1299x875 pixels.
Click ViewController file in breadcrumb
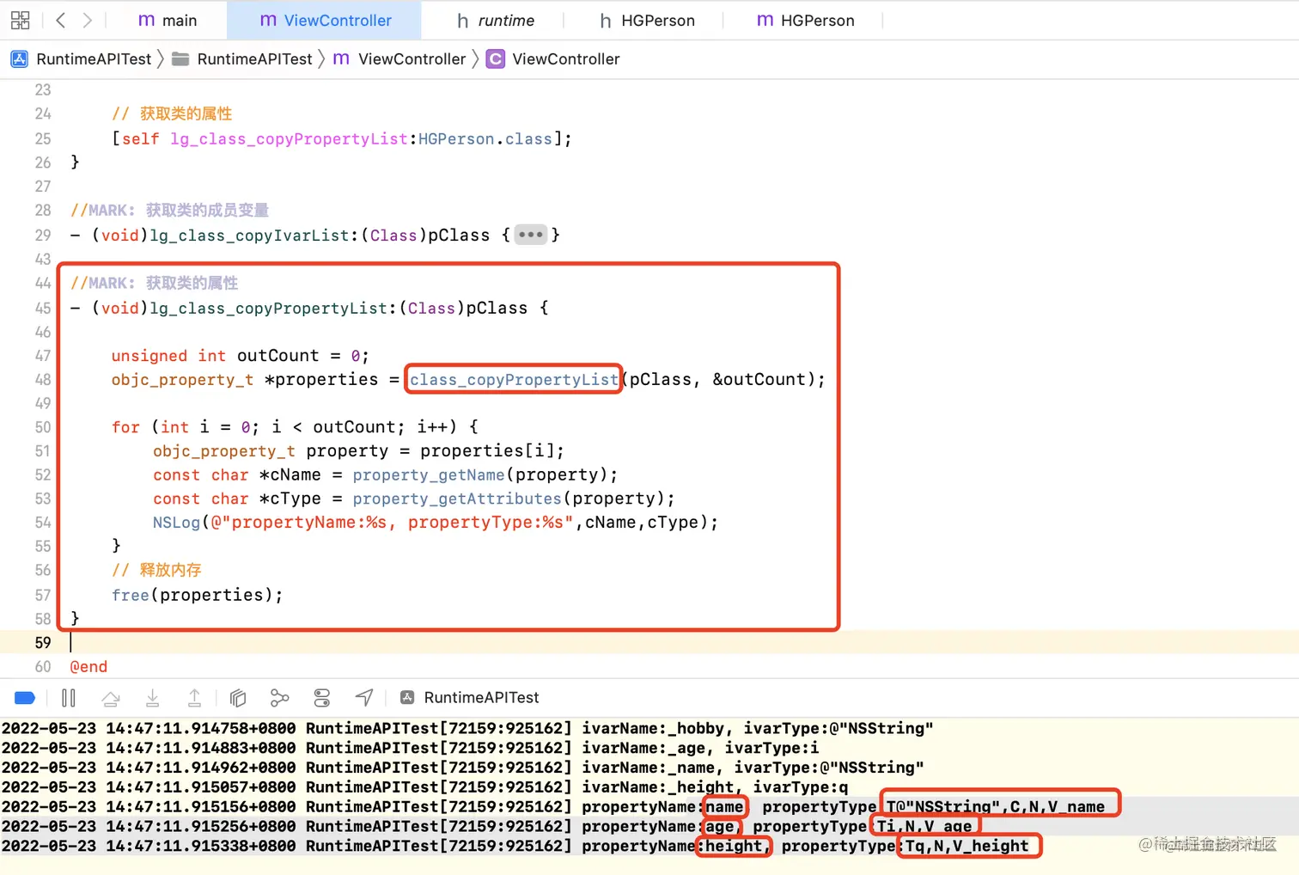(x=399, y=58)
